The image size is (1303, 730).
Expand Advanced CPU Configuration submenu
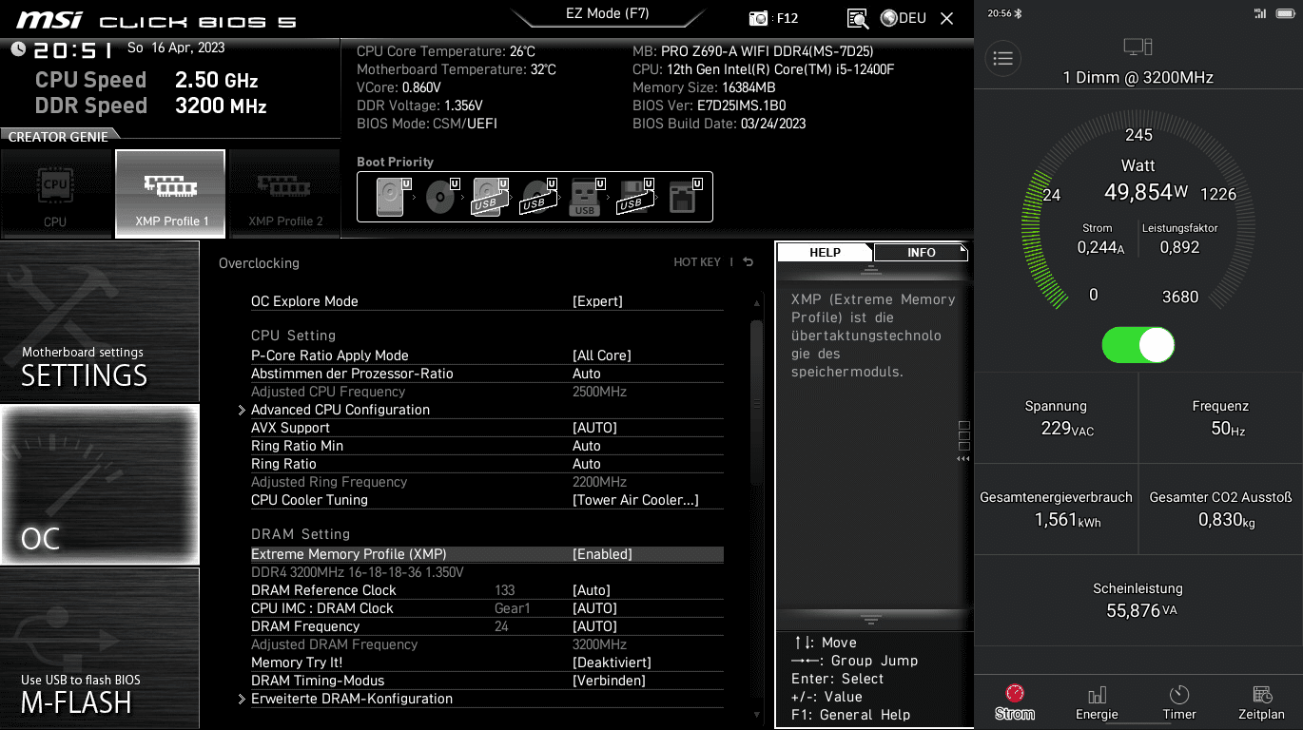click(x=340, y=410)
